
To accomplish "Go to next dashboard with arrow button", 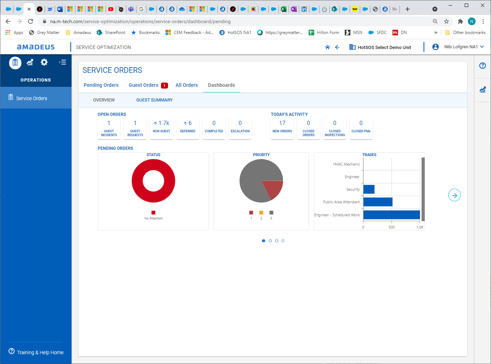I will [455, 195].
